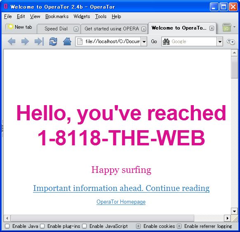Click the eyes icon beside the search box
The width and height of the screenshot is (240, 232).
tap(231, 41)
